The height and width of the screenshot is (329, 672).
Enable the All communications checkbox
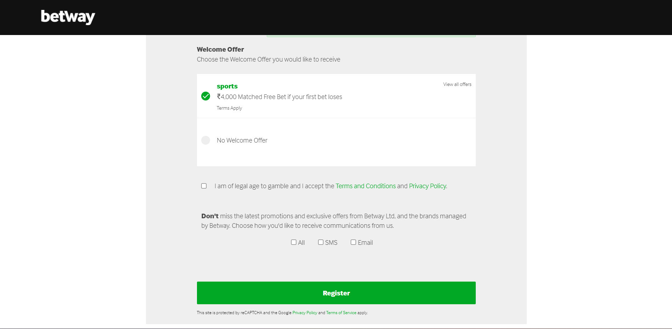click(294, 242)
